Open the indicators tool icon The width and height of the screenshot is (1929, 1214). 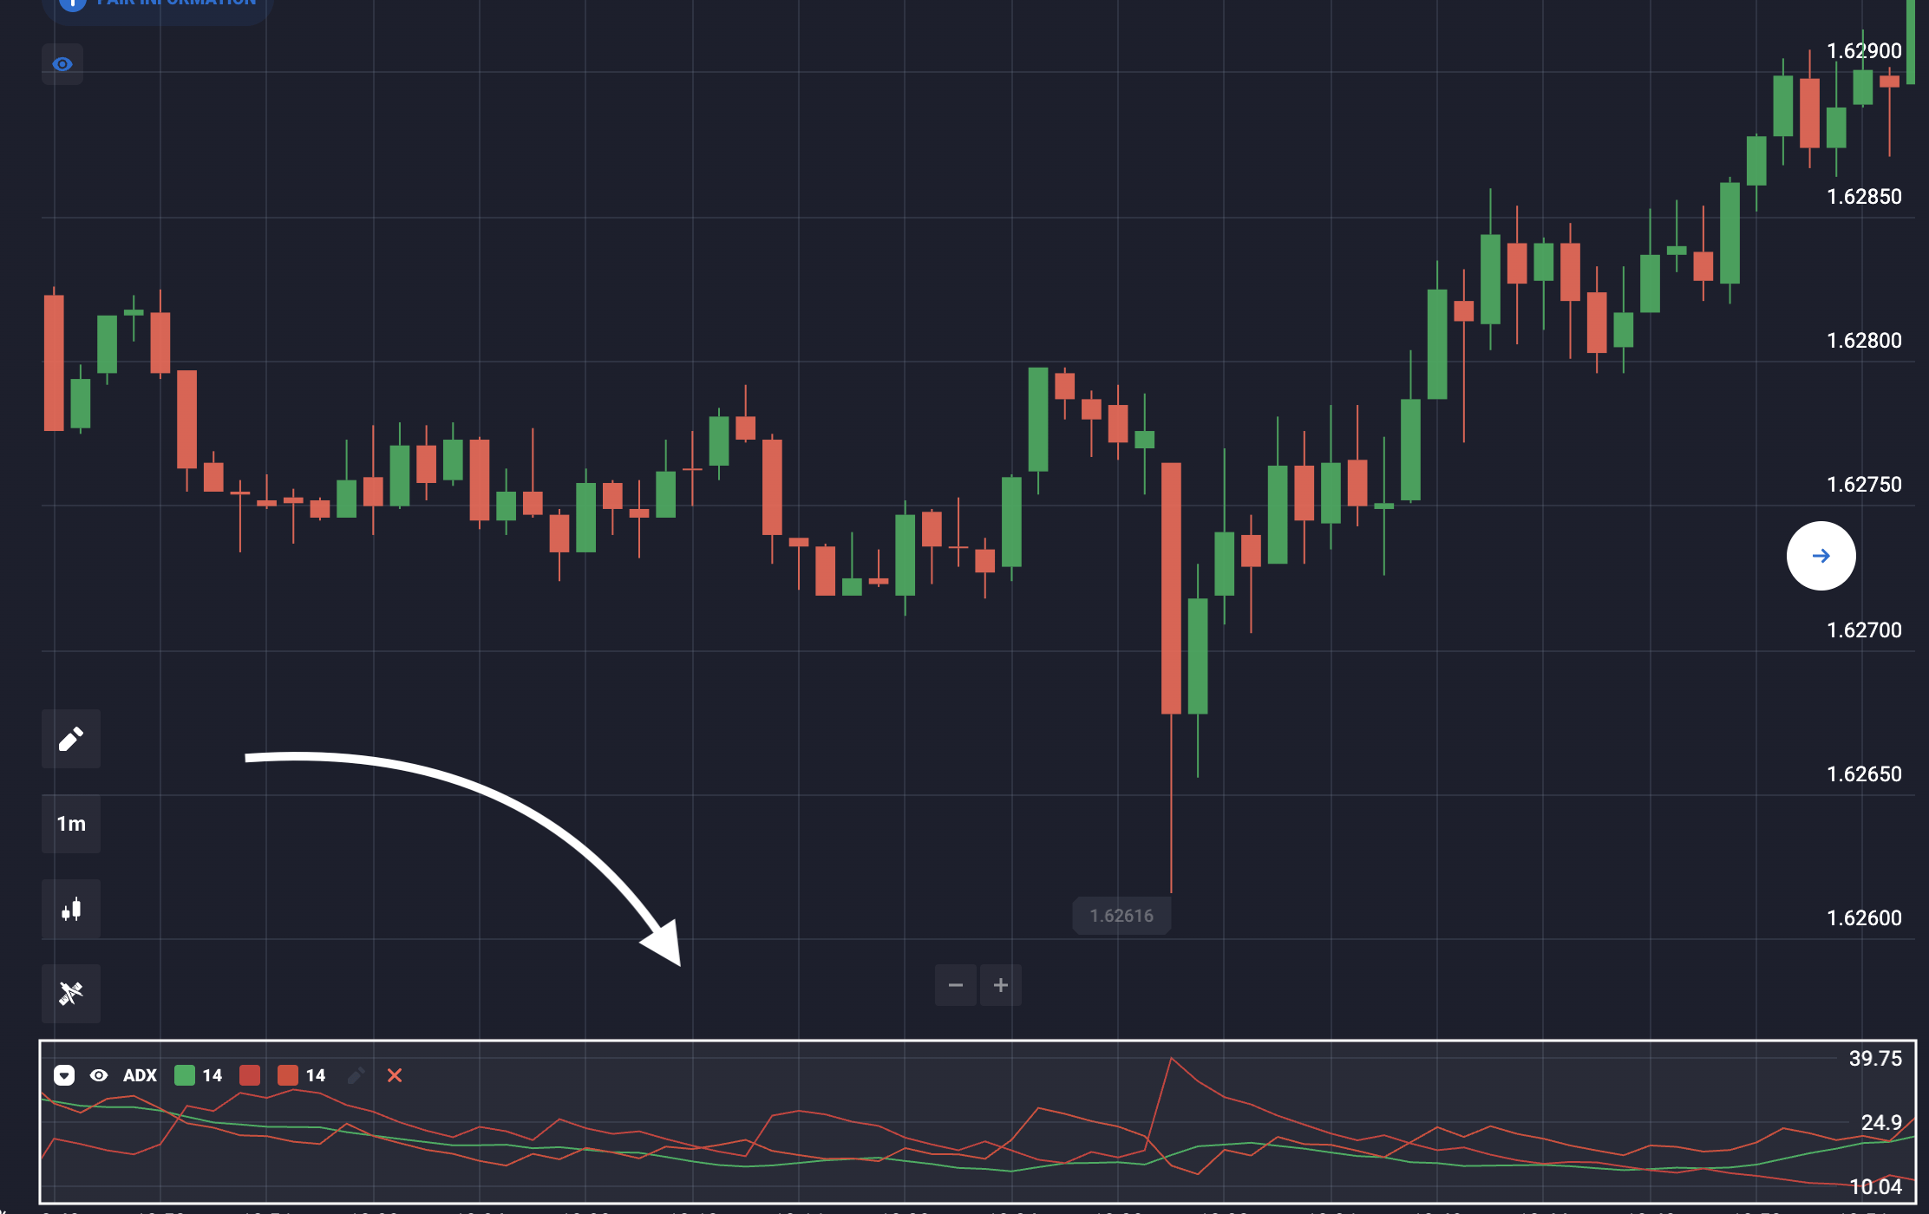[x=71, y=993]
